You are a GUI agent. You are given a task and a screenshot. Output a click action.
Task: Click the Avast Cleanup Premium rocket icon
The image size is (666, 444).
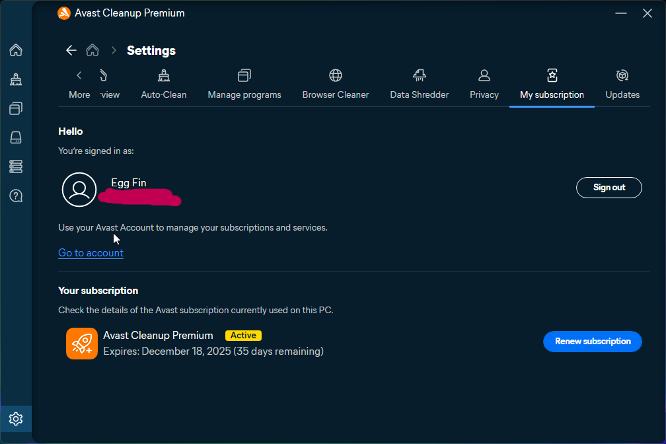coord(82,344)
